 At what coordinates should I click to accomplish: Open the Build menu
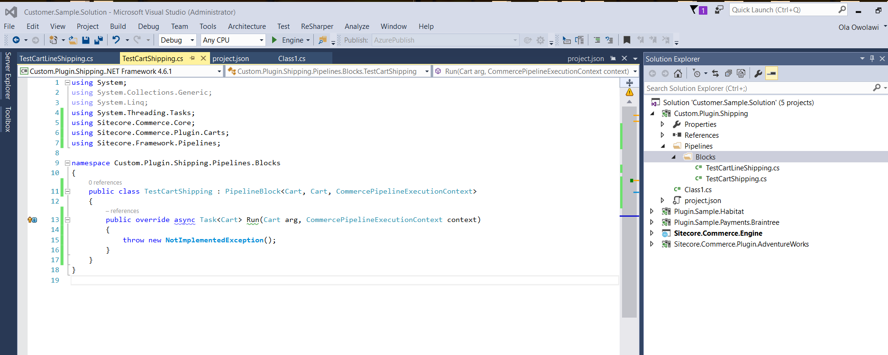pos(118,27)
